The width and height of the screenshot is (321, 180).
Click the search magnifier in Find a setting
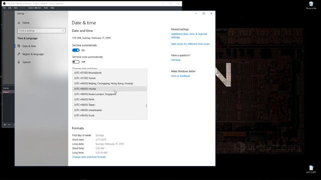63,30
